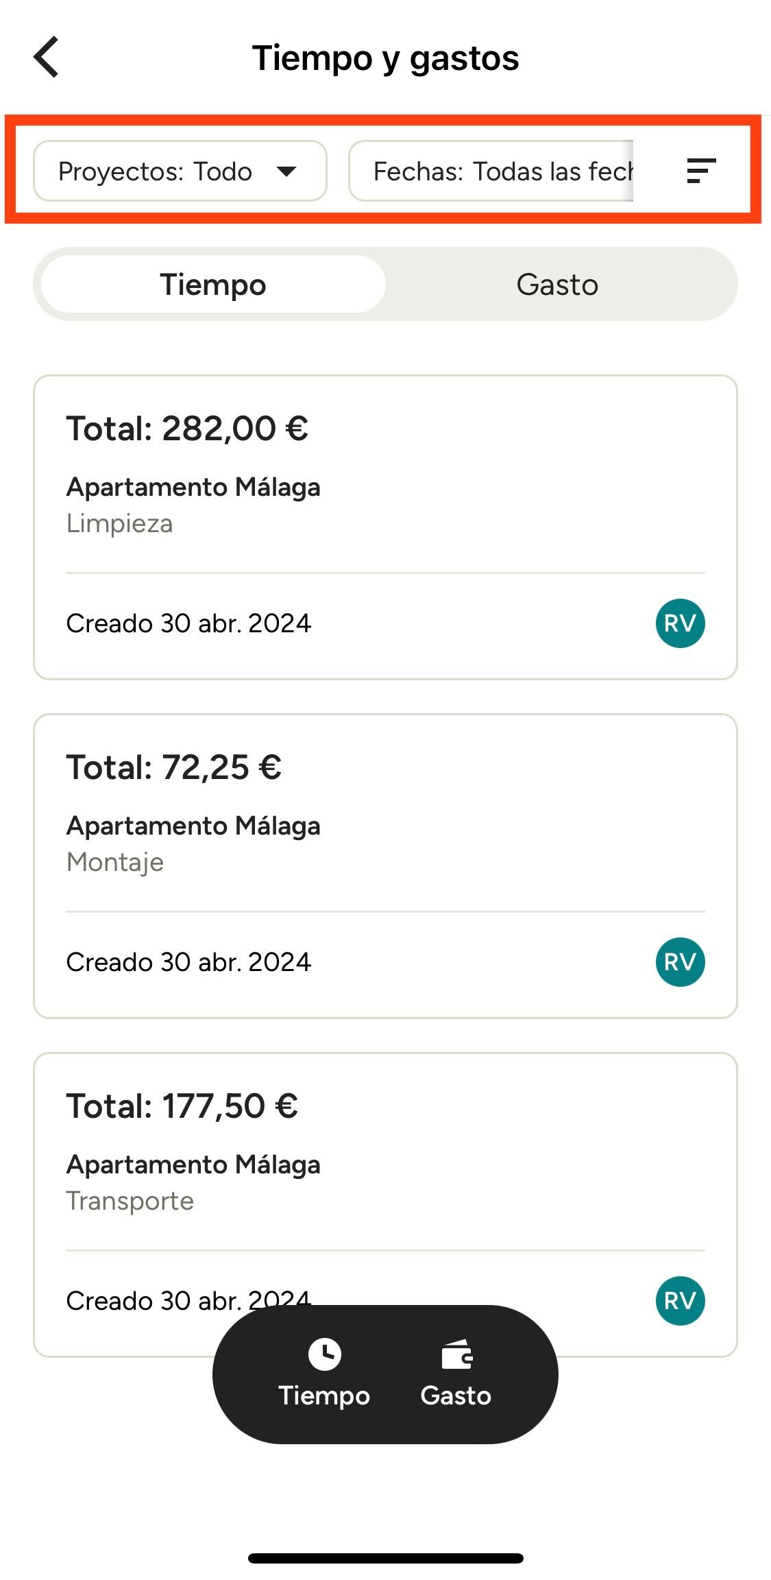This screenshot has height=1580, width=771.
Task: Switch to the Tiempo segment tab
Action: pyautogui.click(x=213, y=285)
